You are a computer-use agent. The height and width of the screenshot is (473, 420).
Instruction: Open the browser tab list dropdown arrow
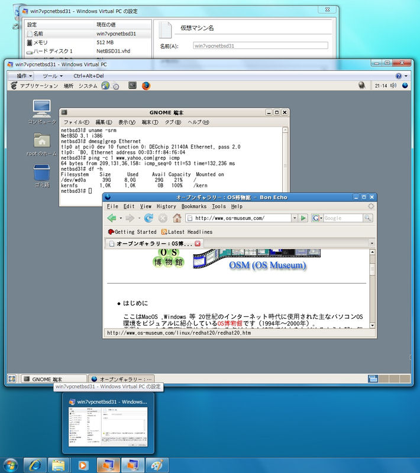[371, 243]
